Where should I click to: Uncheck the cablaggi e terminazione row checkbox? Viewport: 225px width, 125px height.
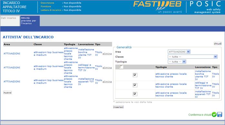[x=135, y=85]
